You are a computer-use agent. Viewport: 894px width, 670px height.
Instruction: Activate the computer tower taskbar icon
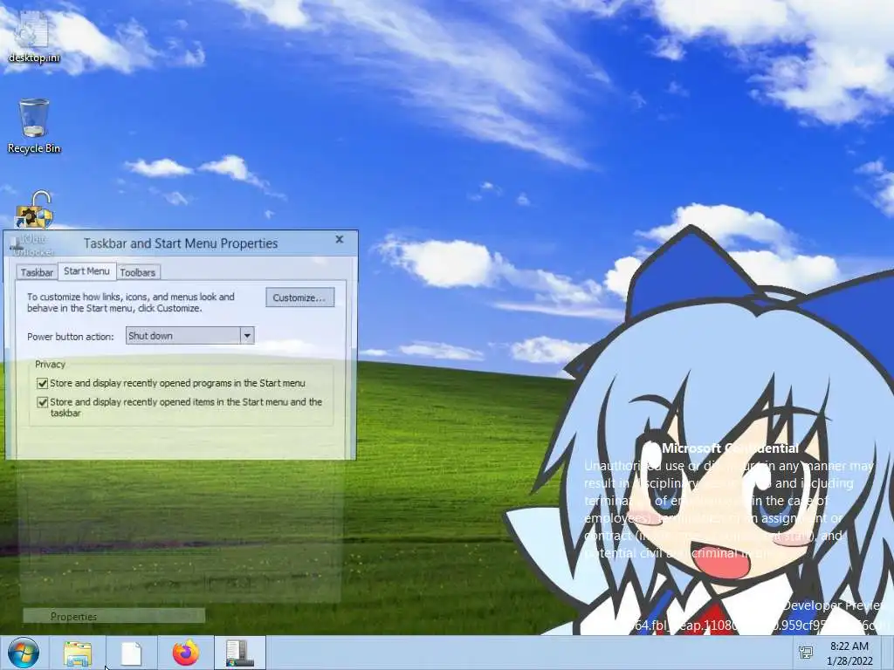(239, 653)
